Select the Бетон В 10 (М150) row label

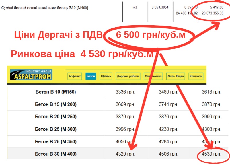click(x=56, y=92)
